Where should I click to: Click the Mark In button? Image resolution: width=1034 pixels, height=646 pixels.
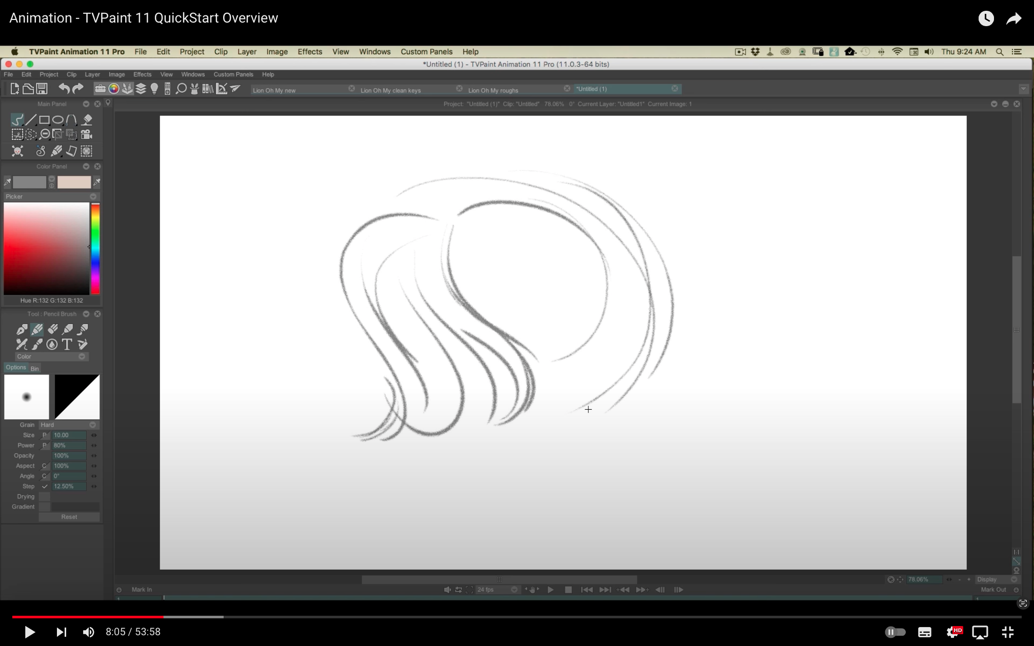[x=142, y=590]
